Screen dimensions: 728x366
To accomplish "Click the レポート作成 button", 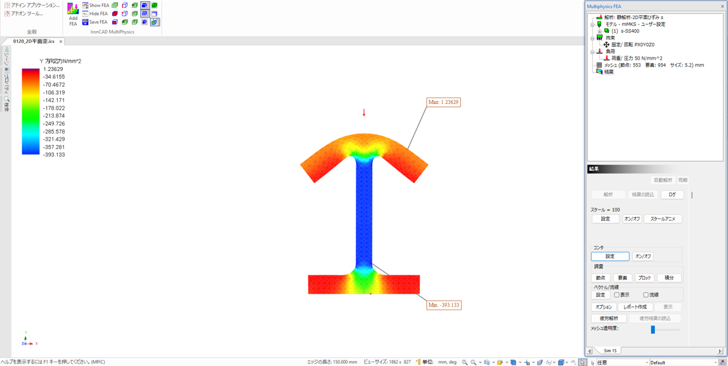I will 635,307.
